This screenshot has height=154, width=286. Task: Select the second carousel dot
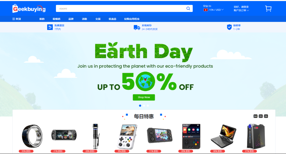point(144,106)
